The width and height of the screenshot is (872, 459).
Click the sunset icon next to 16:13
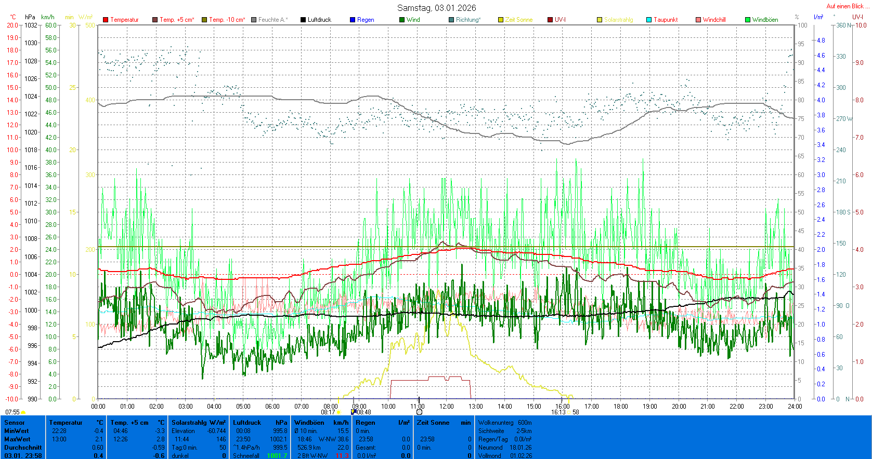click(x=569, y=412)
